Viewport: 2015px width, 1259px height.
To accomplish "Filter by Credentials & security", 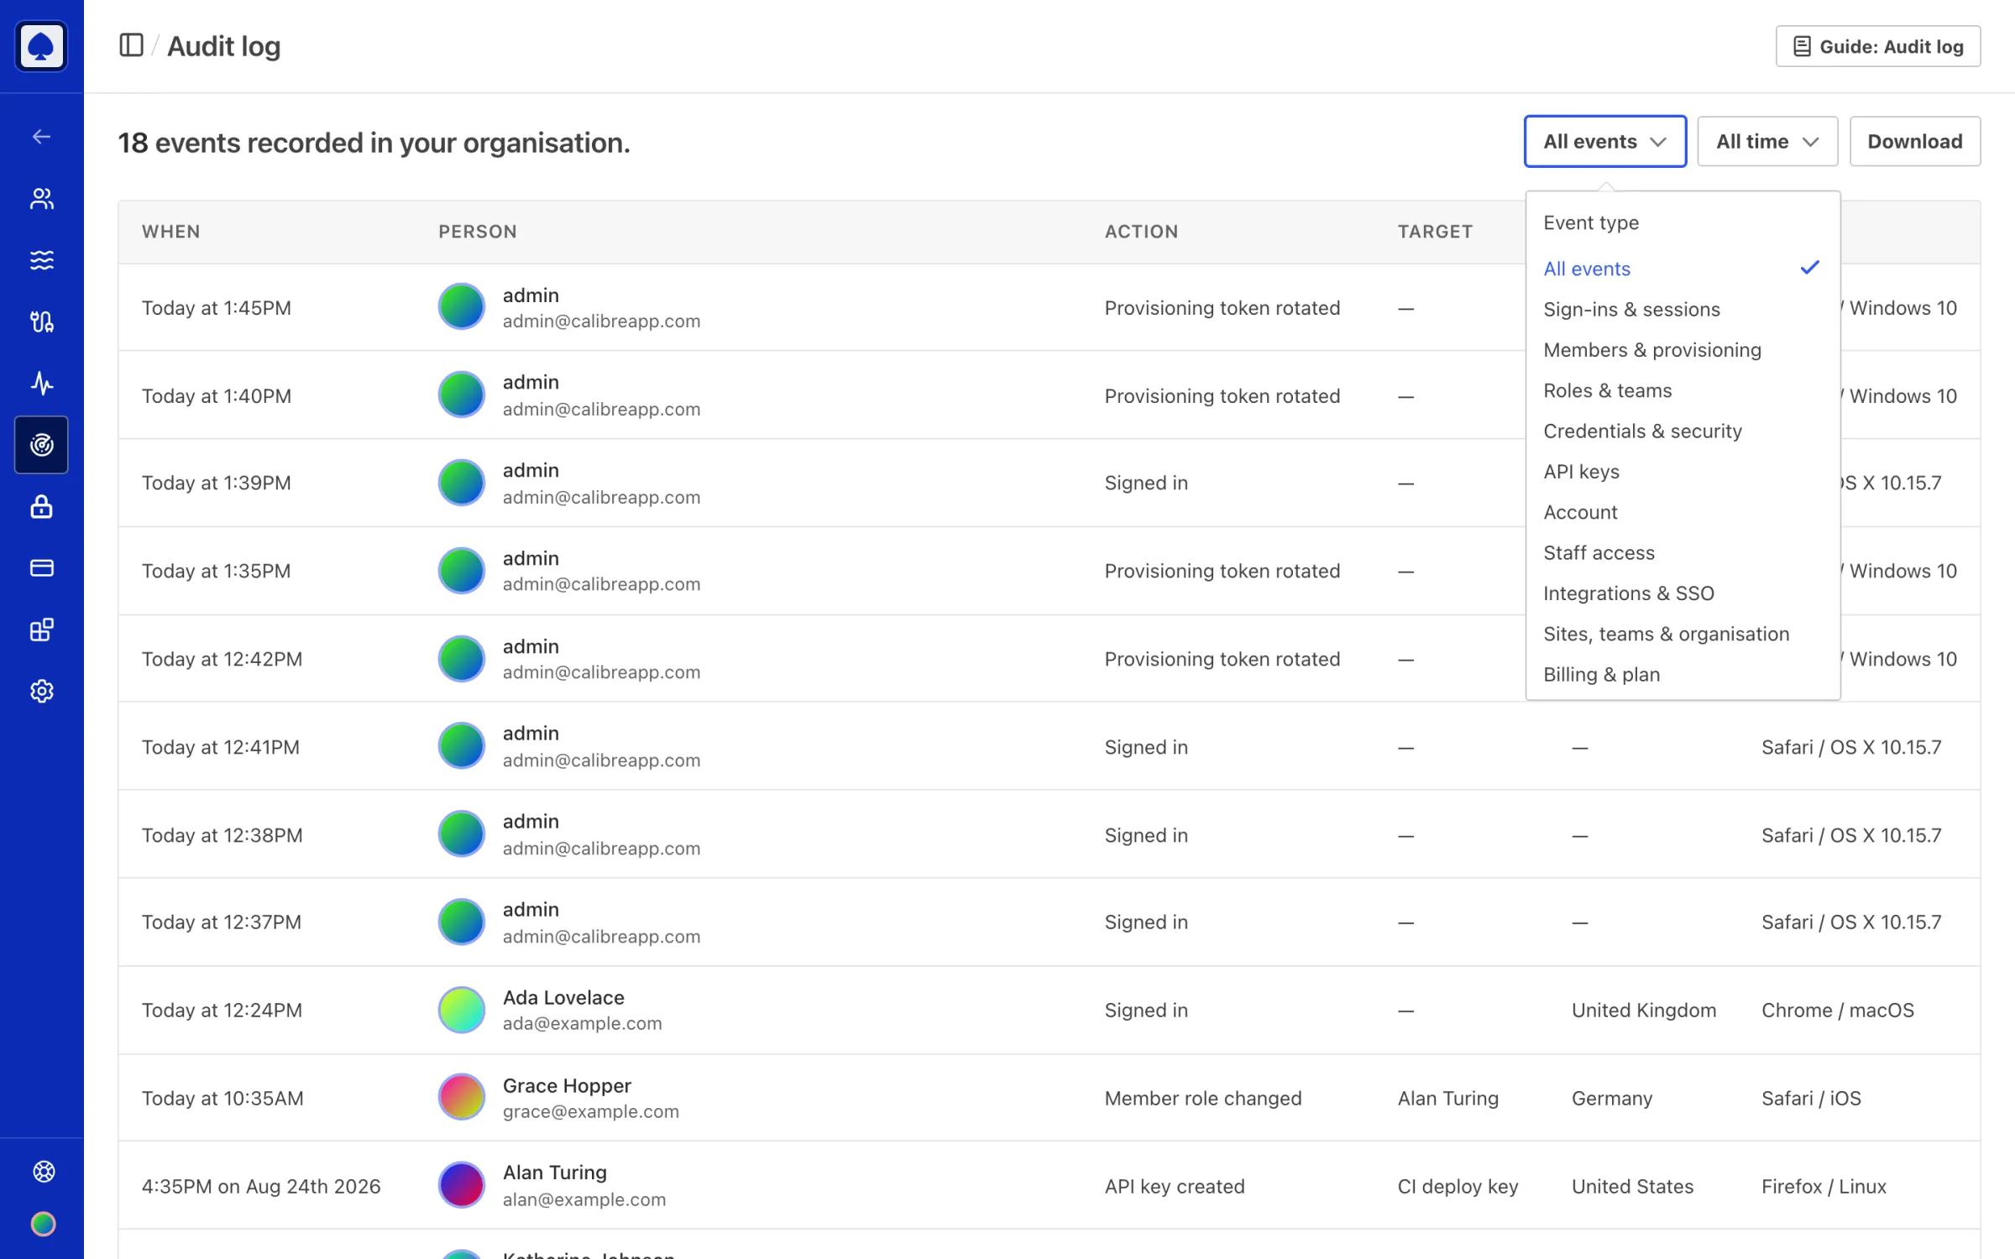I will [1683, 431].
